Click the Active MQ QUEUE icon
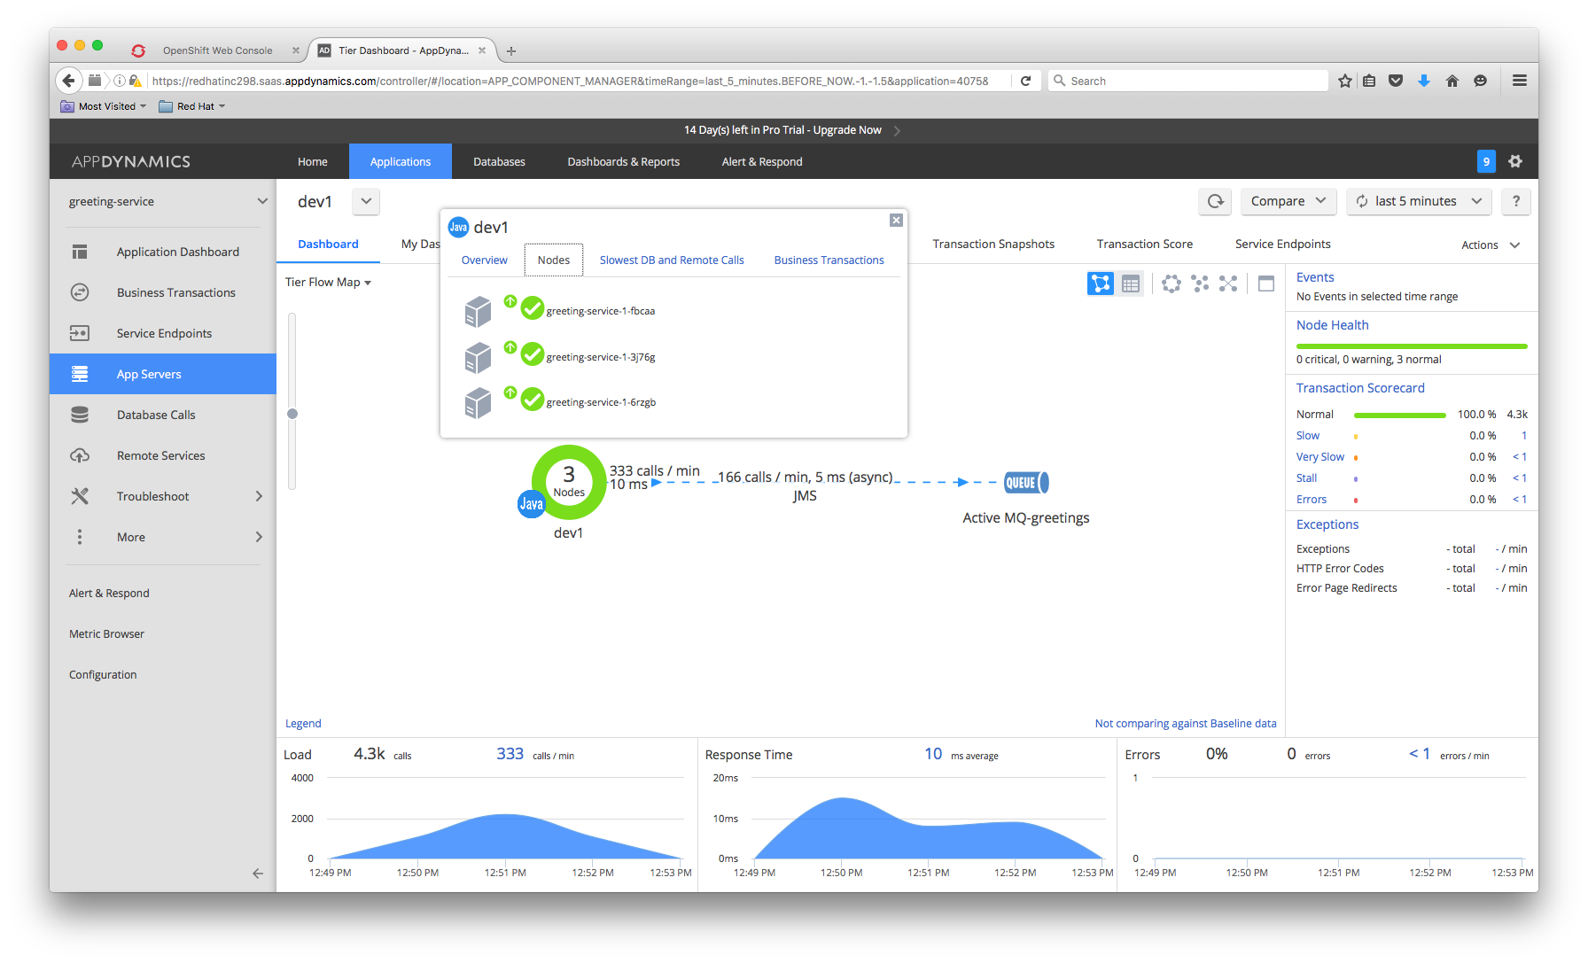 pyautogui.click(x=1026, y=483)
